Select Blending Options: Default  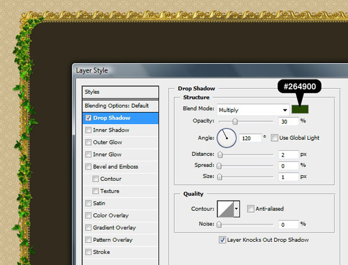(121, 106)
